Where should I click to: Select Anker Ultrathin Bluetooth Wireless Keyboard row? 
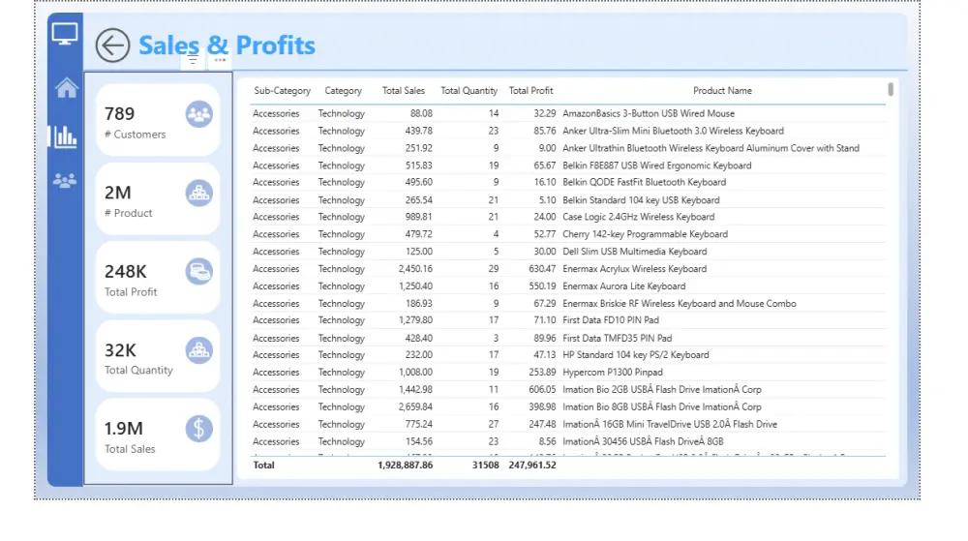(x=568, y=148)
